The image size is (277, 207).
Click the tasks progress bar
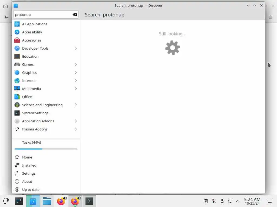46,149
